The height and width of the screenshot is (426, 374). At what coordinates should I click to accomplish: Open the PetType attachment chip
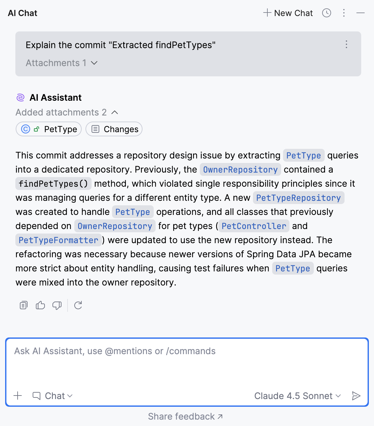(x=48, y=129)
